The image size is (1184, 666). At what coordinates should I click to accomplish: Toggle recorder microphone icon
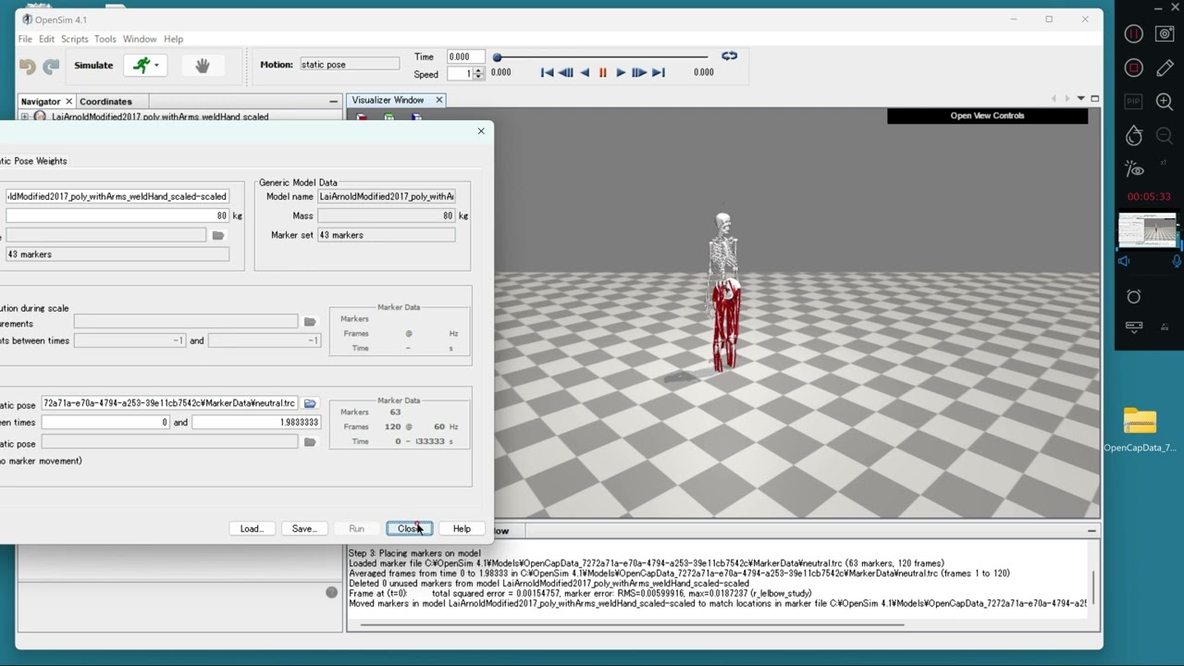pyautogui.click(x=1178, y=262)
